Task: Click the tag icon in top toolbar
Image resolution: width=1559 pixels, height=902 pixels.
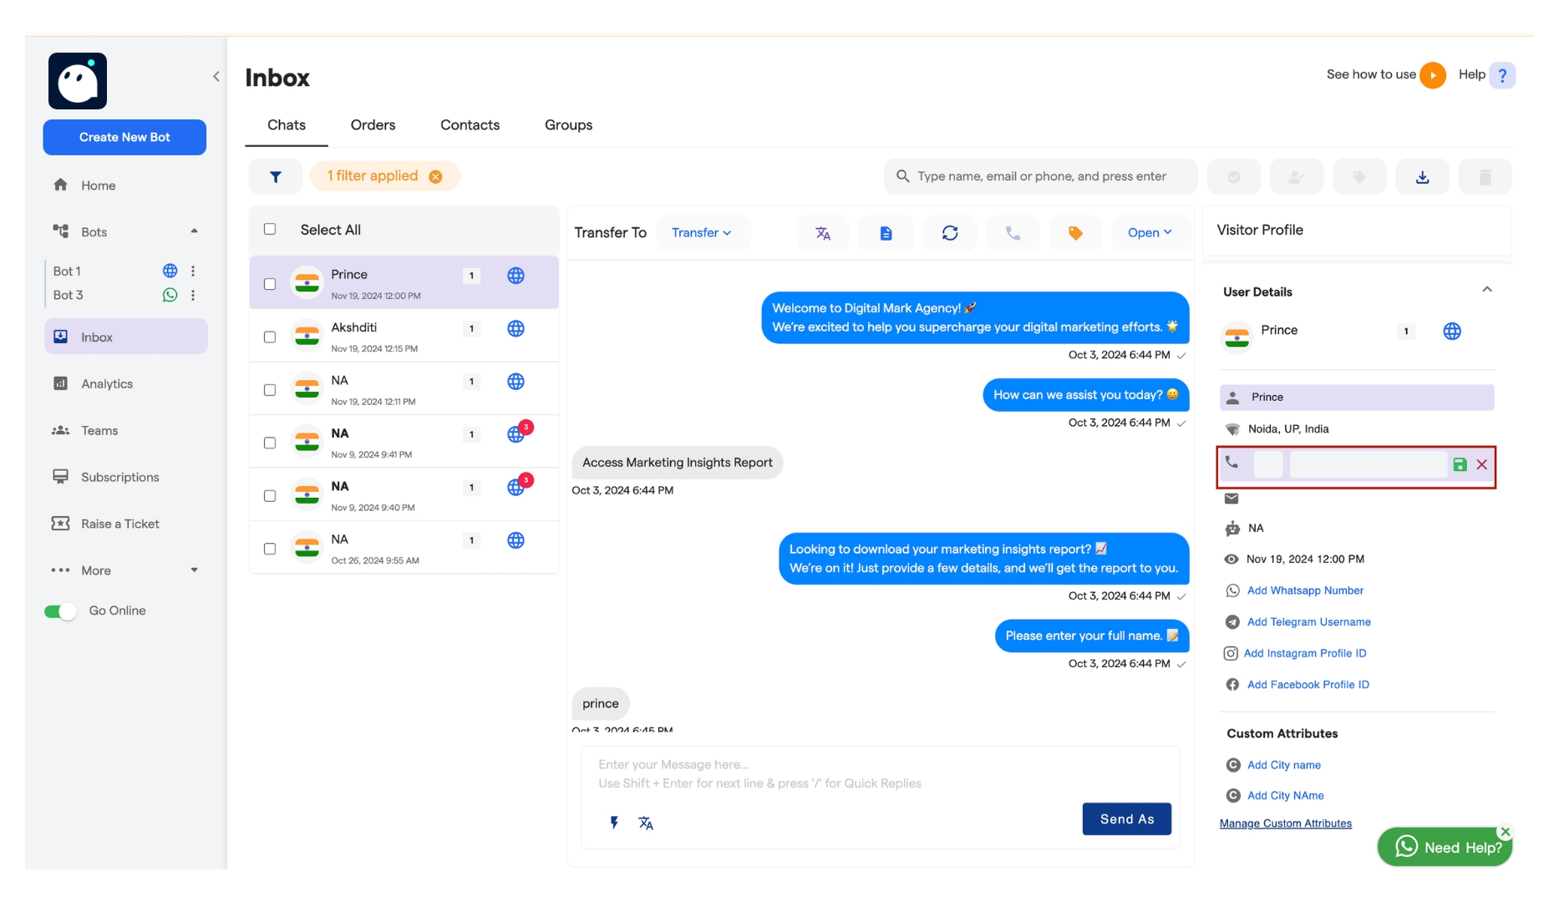Action: pos(1359,176)
